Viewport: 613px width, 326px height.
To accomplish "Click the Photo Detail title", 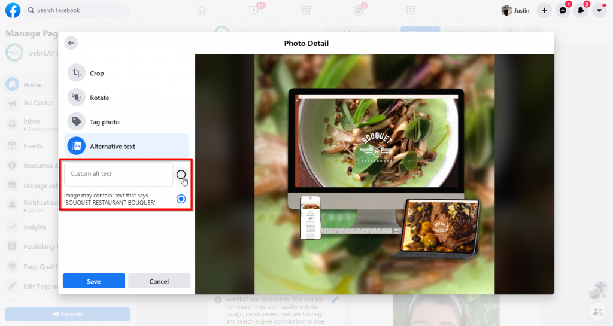I will [x=306, y=43].
